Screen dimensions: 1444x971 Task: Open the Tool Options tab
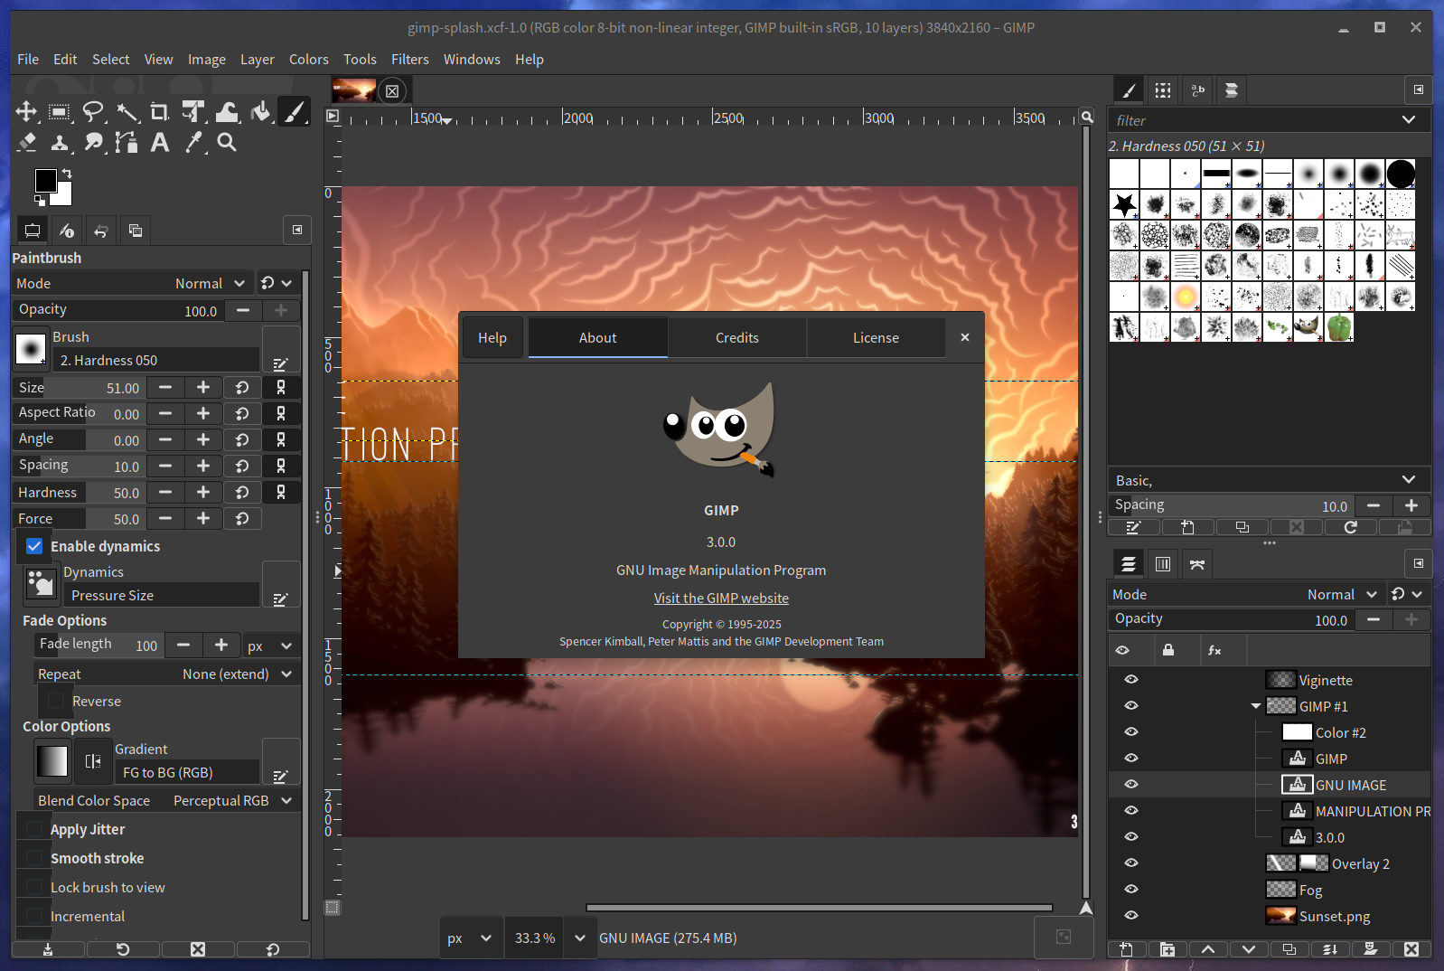click(x=33, y=231)
